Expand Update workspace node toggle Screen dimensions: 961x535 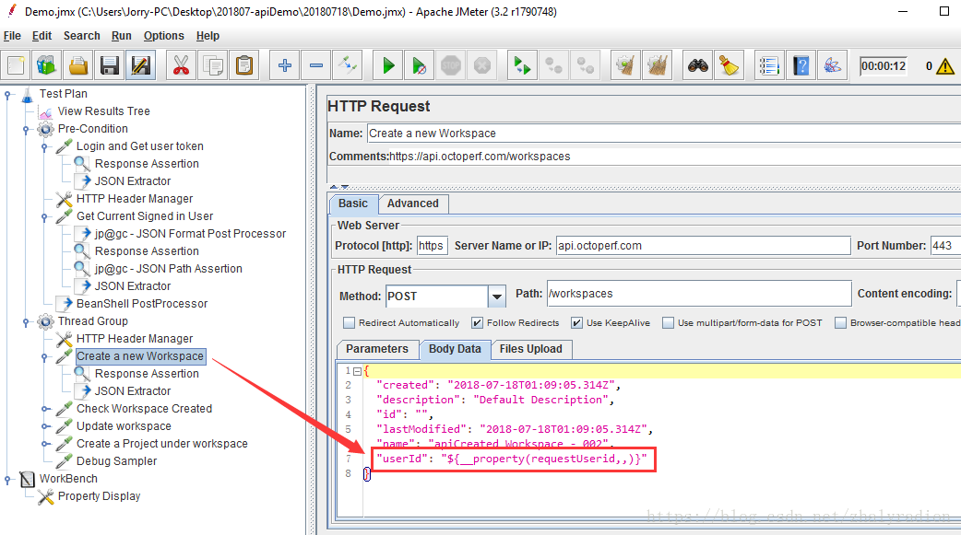45,426
